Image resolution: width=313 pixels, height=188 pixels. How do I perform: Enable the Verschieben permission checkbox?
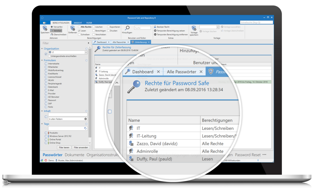94,34
